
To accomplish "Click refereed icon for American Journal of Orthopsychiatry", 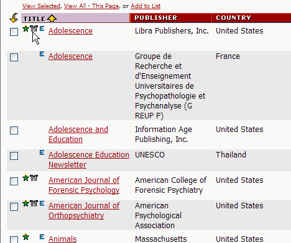I will [x=34, y=203].
